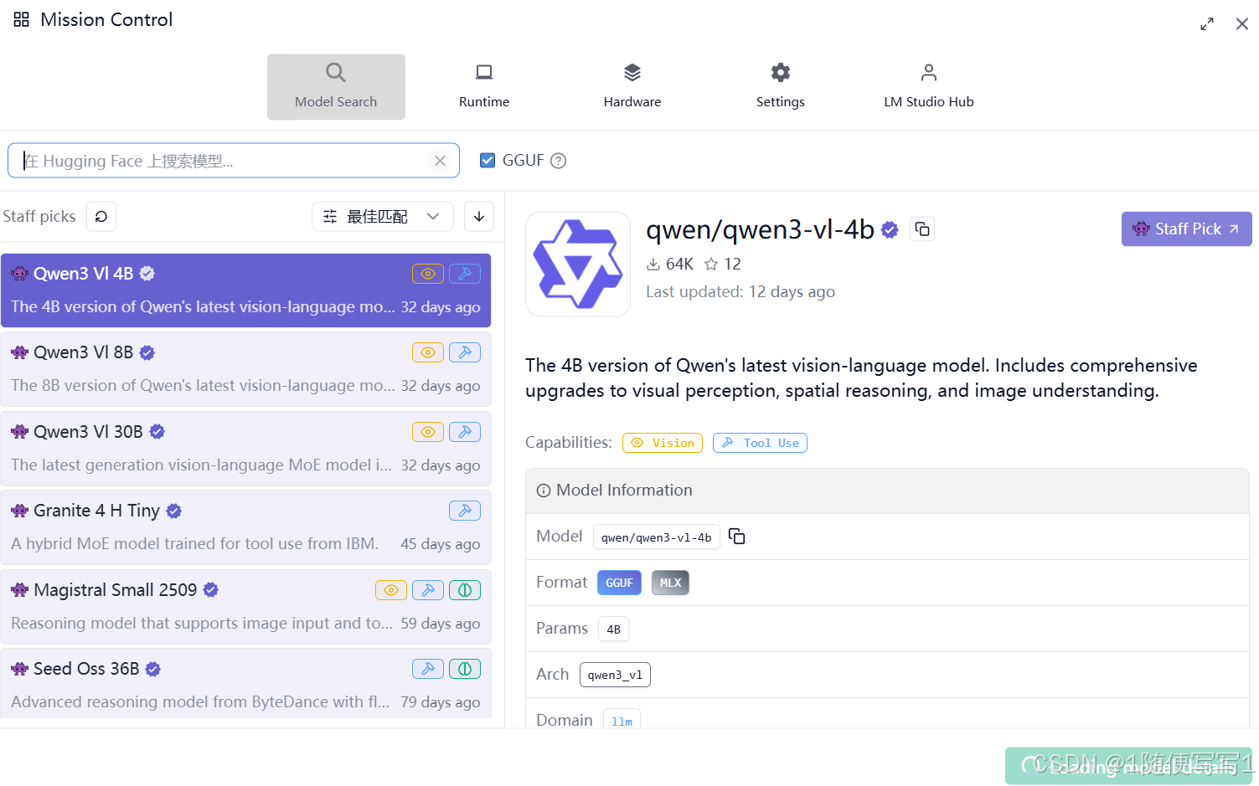Refresh the Staff picks list

tap(101, 216)
